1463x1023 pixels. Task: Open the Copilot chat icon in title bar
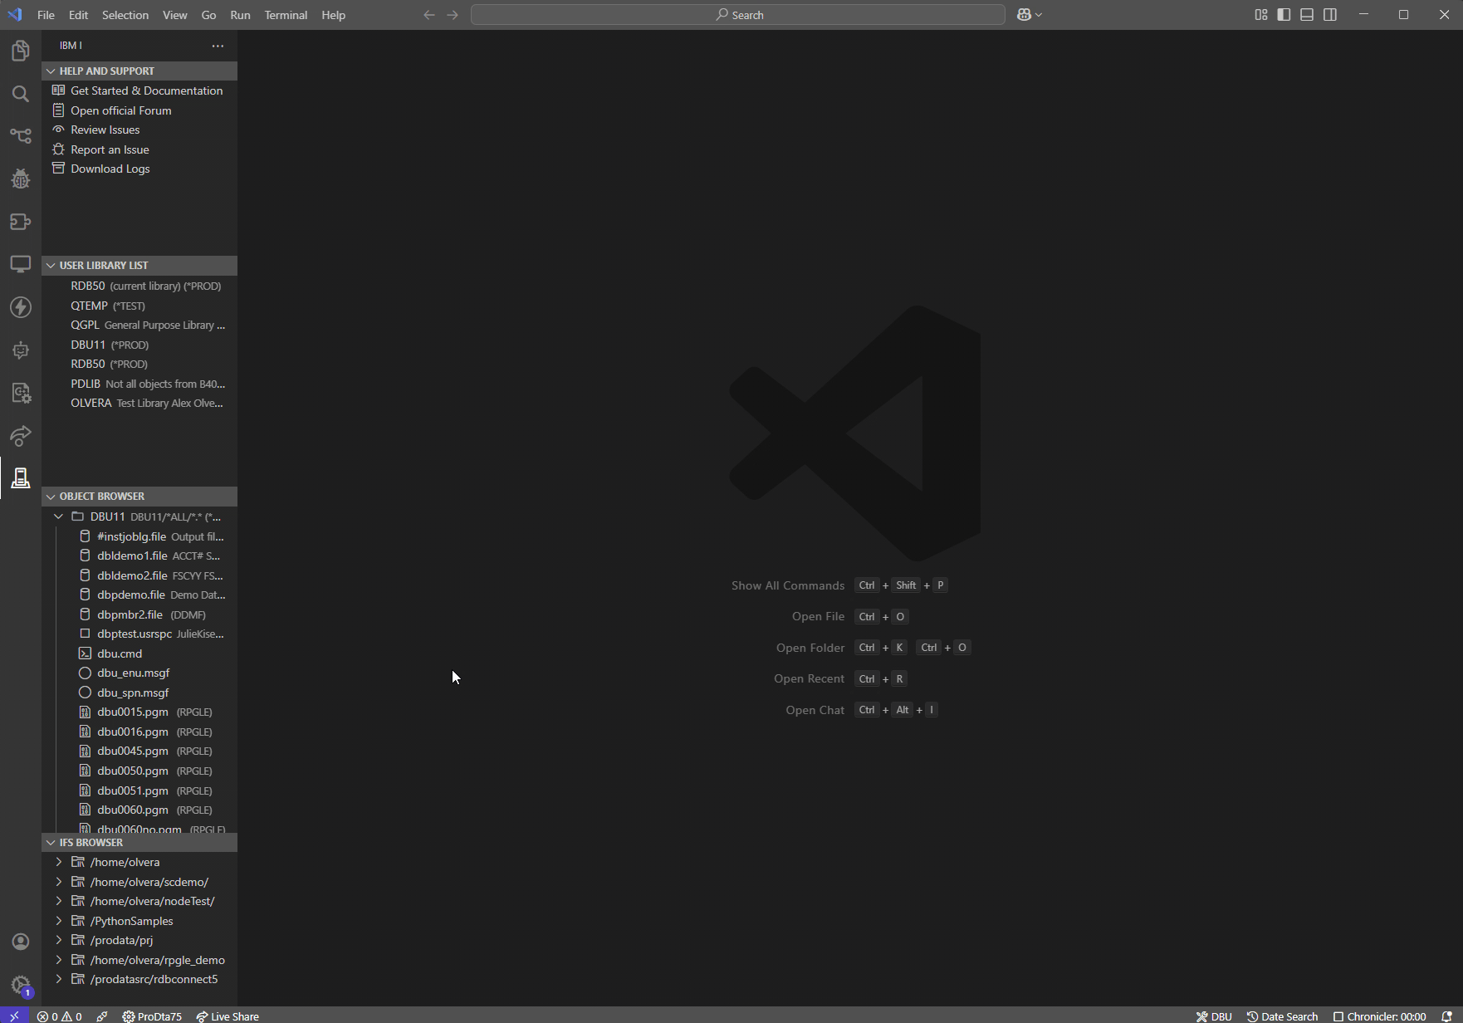[x=1024, y=15]
